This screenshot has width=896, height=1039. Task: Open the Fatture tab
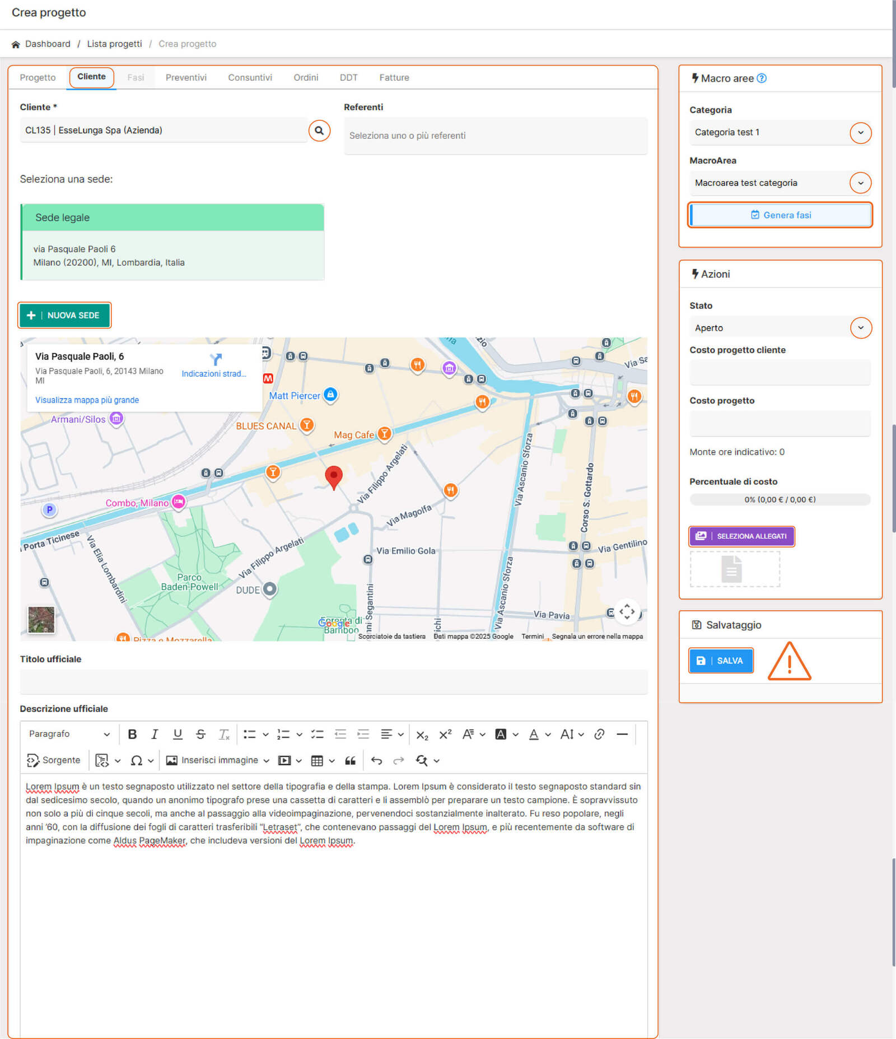pos(394,78)
